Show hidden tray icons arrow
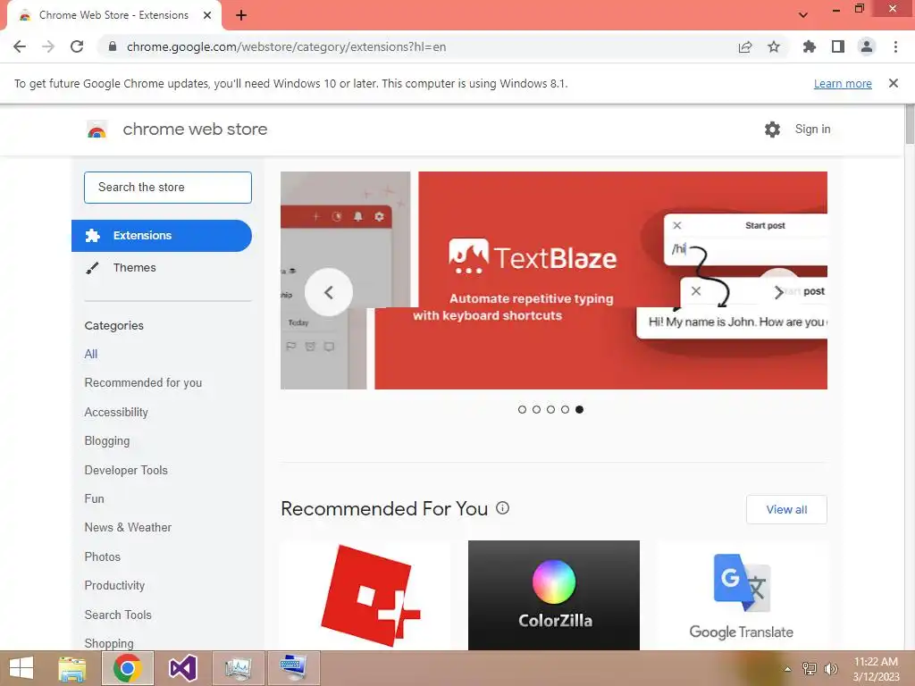The height and width of the screenshot is (686, 915). point(788,669)
